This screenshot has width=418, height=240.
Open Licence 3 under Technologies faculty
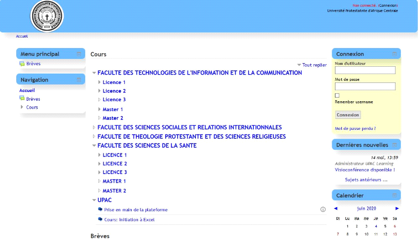coord(114,100)
